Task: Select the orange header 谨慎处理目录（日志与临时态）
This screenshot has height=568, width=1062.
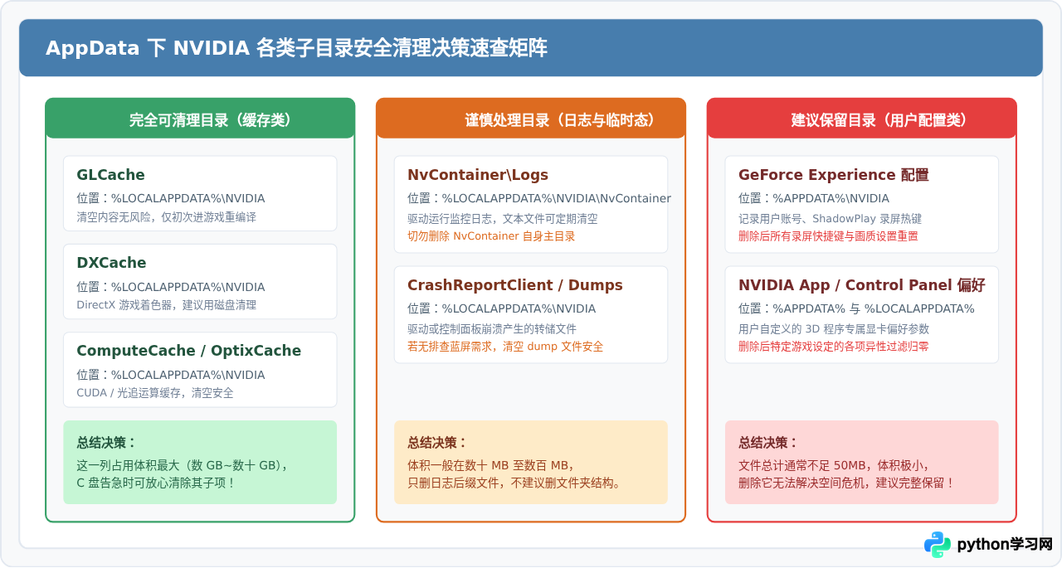Action: [531, 119]
